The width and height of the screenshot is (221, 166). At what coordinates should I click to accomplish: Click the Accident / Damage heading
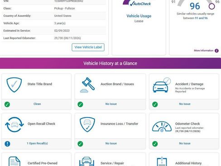click(189, 84)
